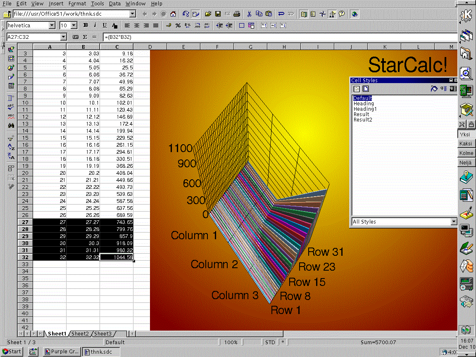This screenshot has height=357, width=476.
Task: Open the helvetica font name dropdown
Action: click(x=52, y=26)
